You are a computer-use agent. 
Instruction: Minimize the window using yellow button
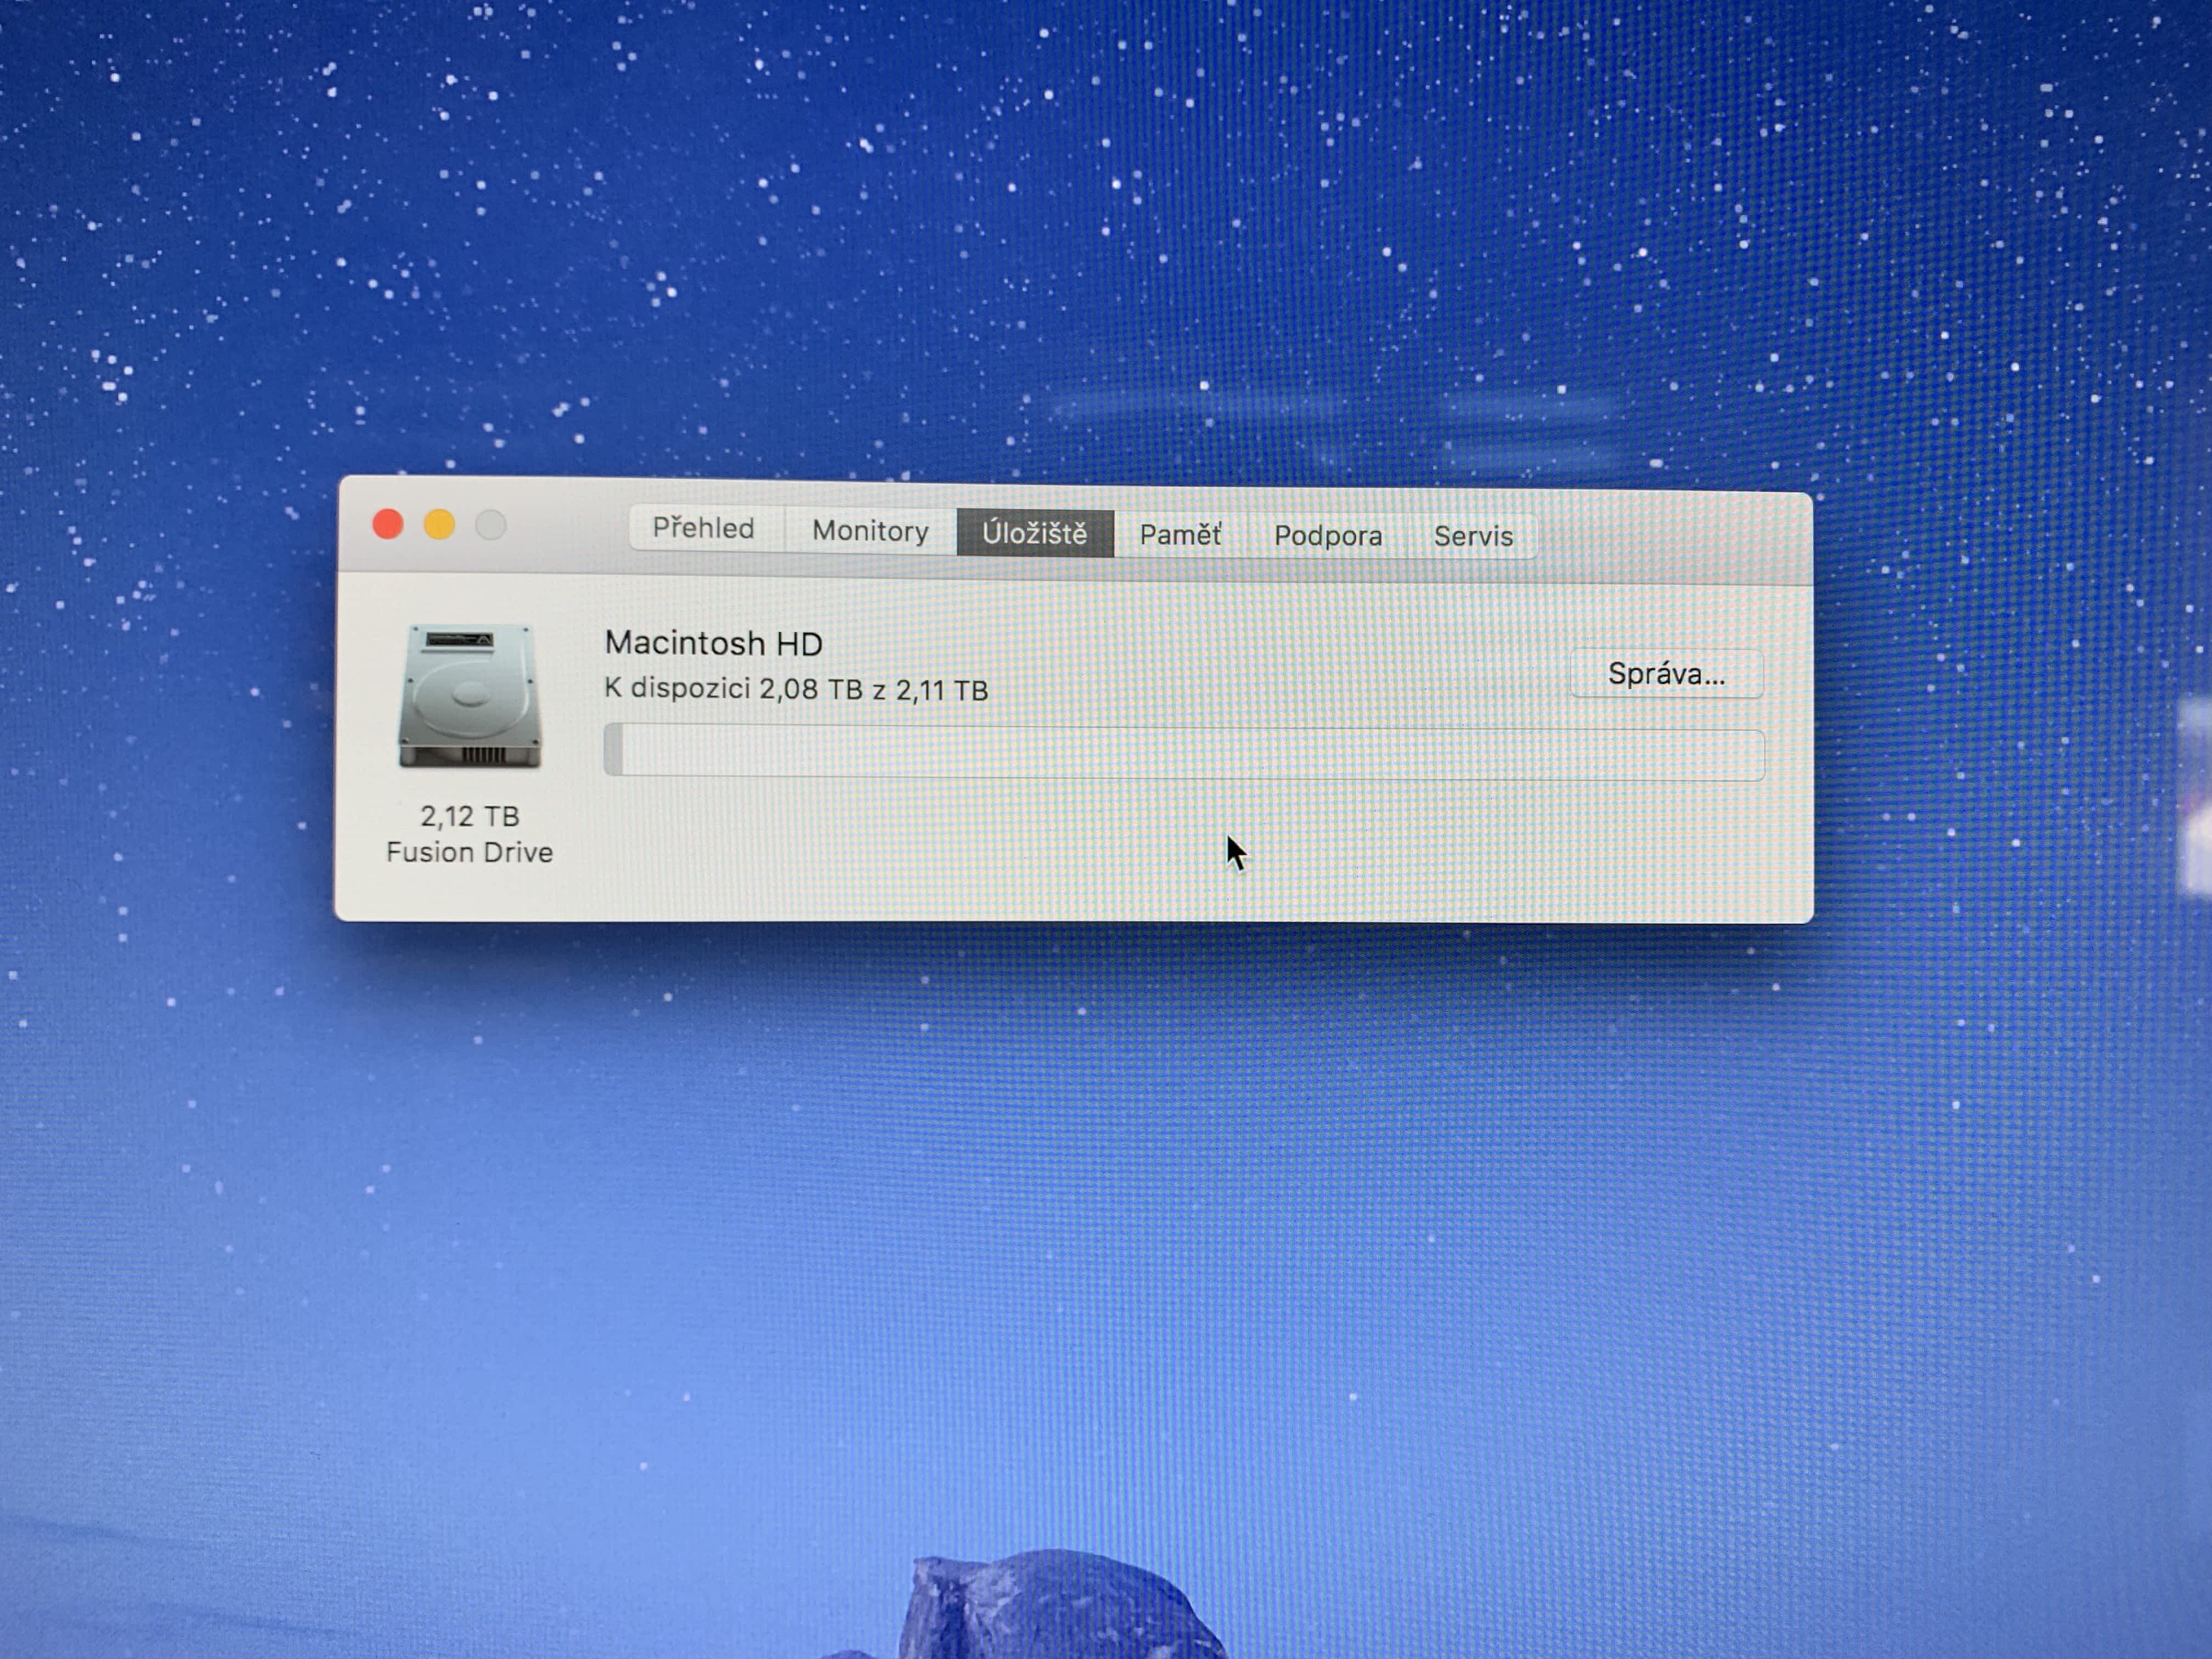[439, 525]
